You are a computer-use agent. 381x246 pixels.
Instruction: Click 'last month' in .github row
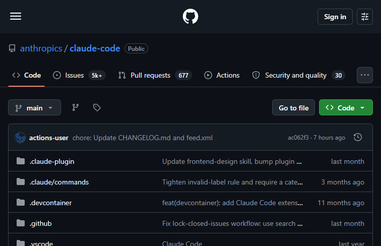(348, 223)
